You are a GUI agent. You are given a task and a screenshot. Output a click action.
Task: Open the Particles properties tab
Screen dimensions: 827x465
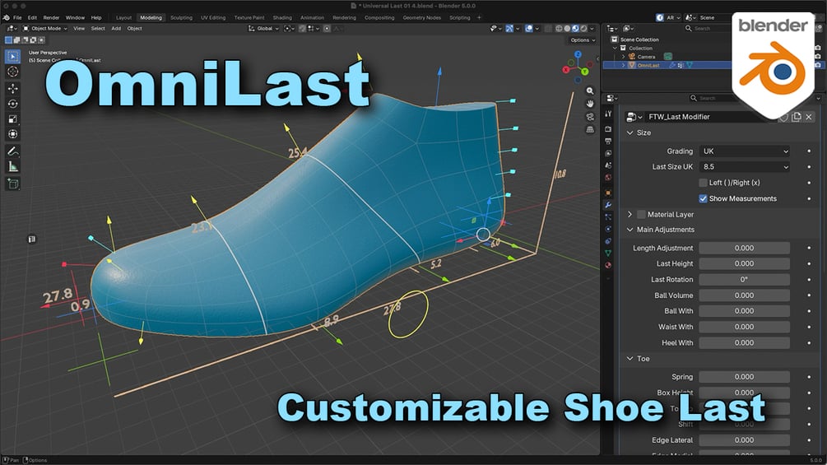click(608, 217)
